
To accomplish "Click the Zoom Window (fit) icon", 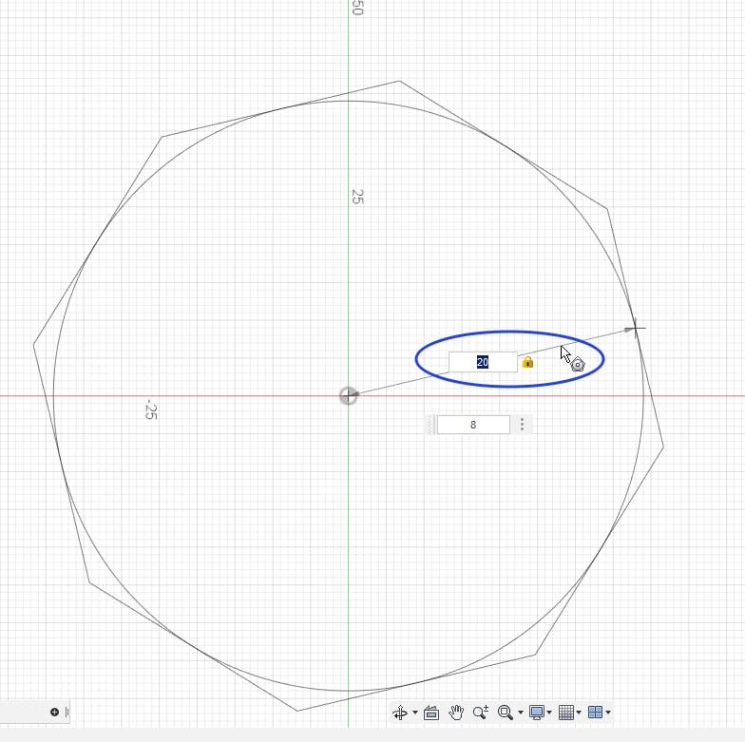I will (x=506, y=713).
